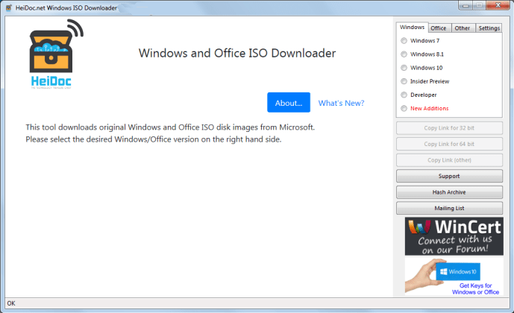Image resolution: width=514 pixels, height=313 pixels.
Task: Switch to the Other tab
Action: (463, 28)
